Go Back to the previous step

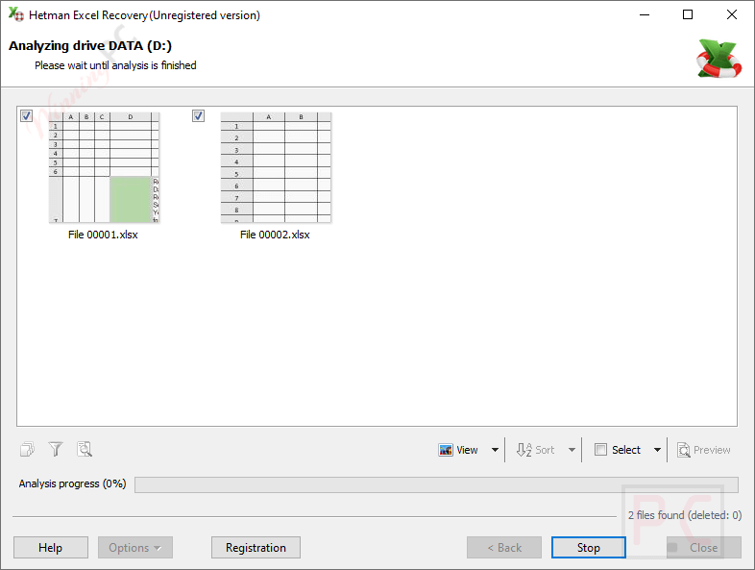tap(504, 547)
